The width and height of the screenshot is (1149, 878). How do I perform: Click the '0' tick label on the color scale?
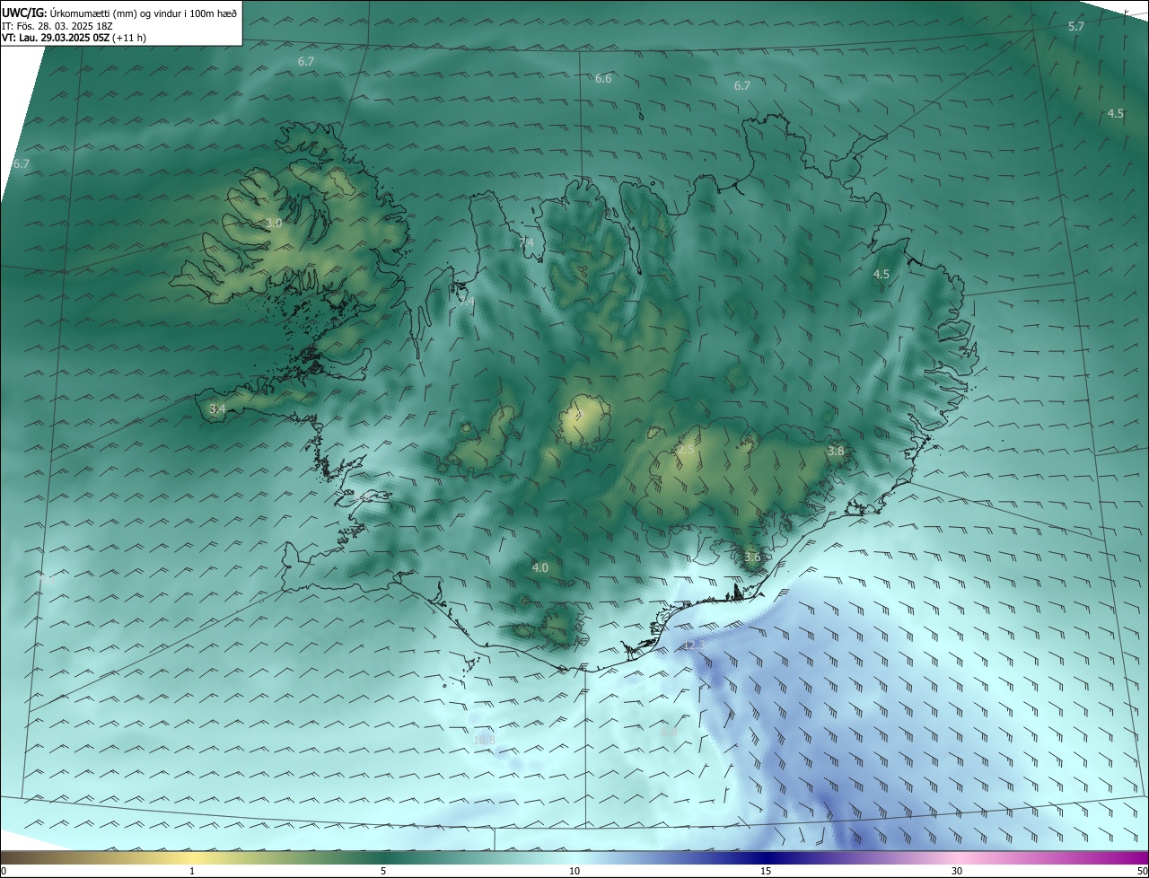(4, 871)
